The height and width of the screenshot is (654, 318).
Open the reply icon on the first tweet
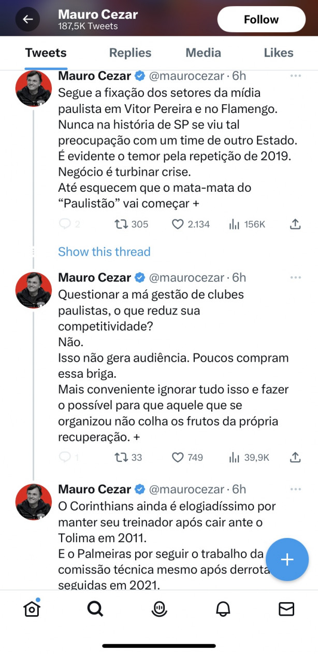click(65, 224)
